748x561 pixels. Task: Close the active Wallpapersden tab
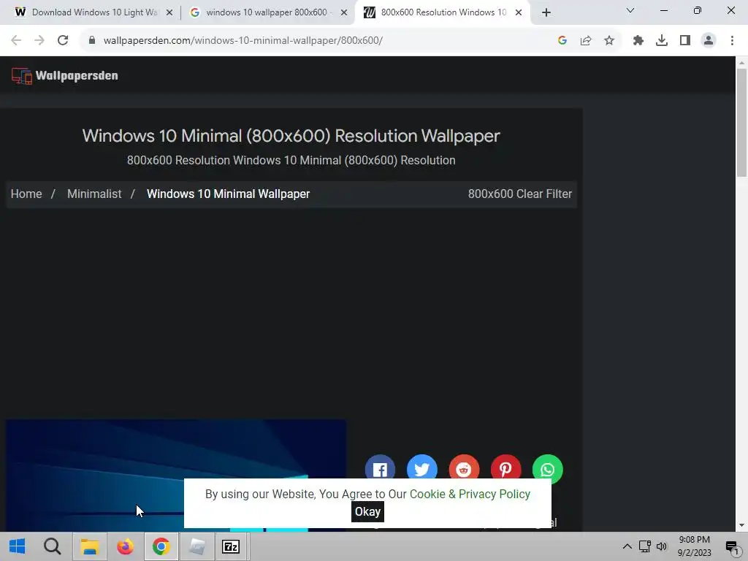(519, 12)
